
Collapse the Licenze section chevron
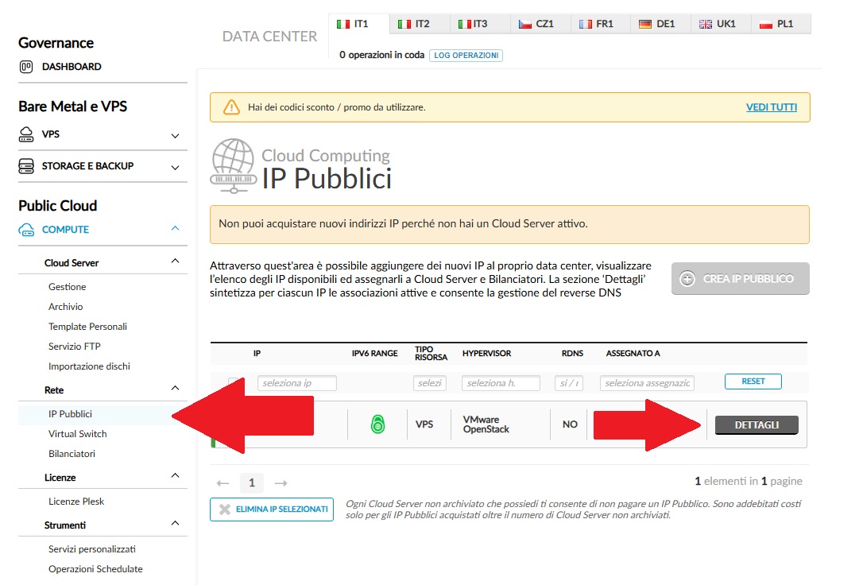176,476
